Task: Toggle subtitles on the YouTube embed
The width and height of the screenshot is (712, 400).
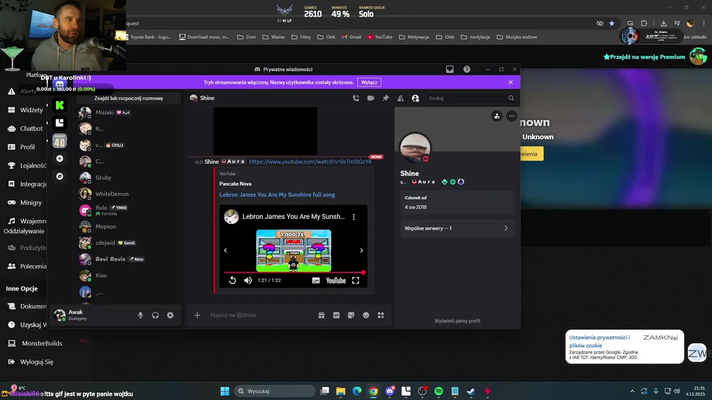Action: click(x=316, y=281)
